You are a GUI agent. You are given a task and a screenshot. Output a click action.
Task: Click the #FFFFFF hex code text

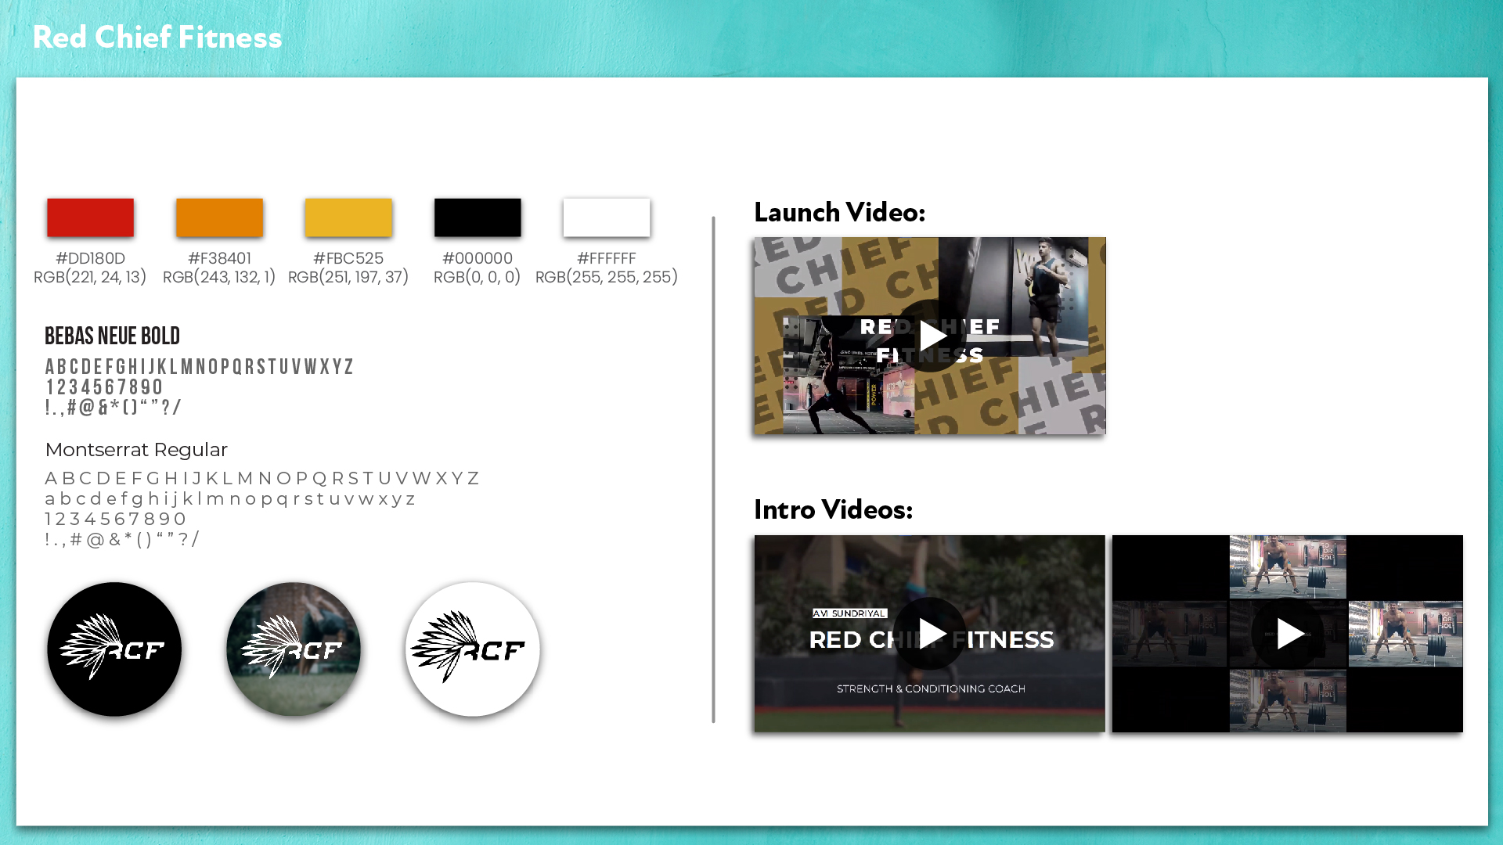[x=607, y=258]
